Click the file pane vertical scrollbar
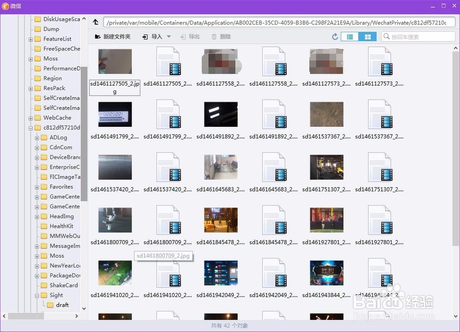The width and height of the screenshot is (460, 332). click(455, 148)
